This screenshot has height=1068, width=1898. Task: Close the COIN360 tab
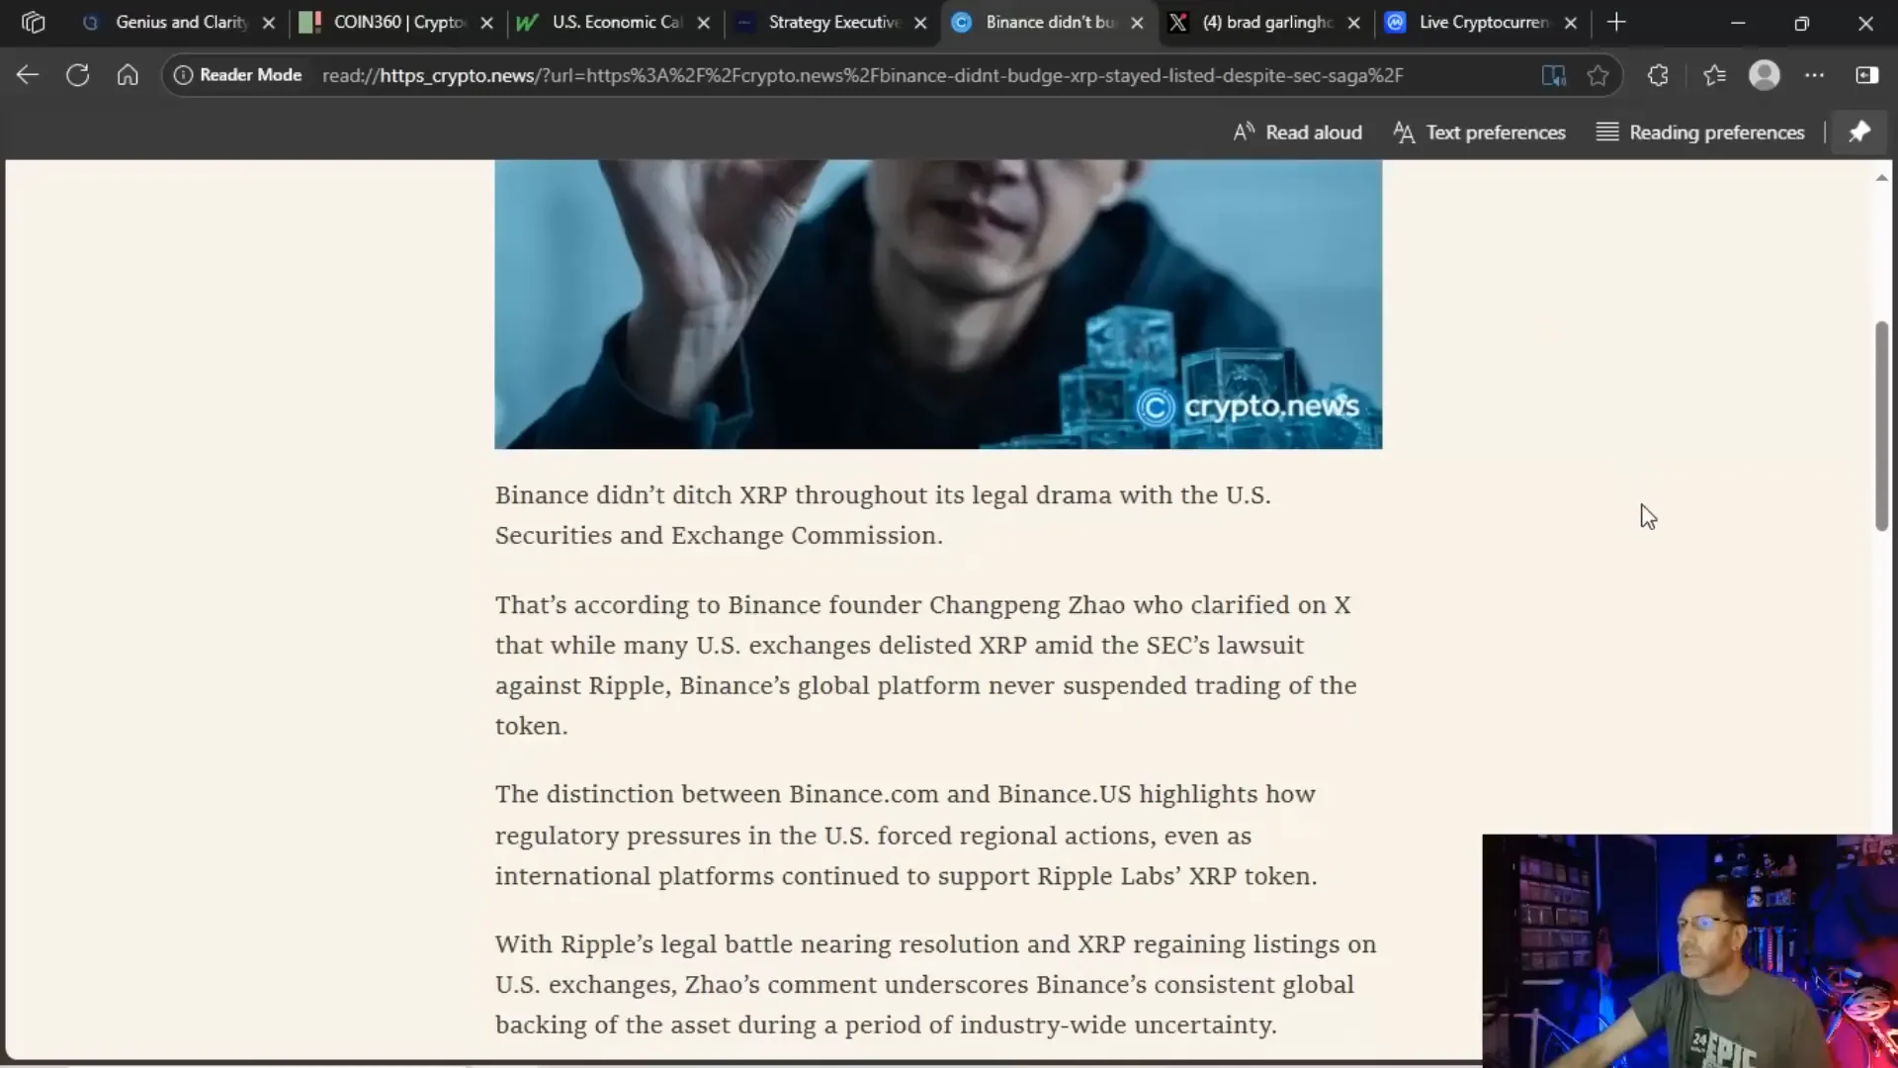(x=486, y=23)
